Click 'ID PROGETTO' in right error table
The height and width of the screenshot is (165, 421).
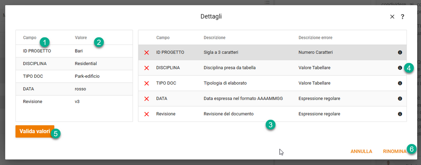point(170,53)
